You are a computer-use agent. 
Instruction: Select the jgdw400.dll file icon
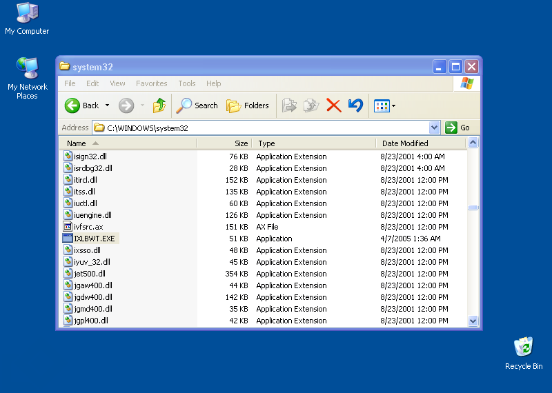[x=68, y=296]
